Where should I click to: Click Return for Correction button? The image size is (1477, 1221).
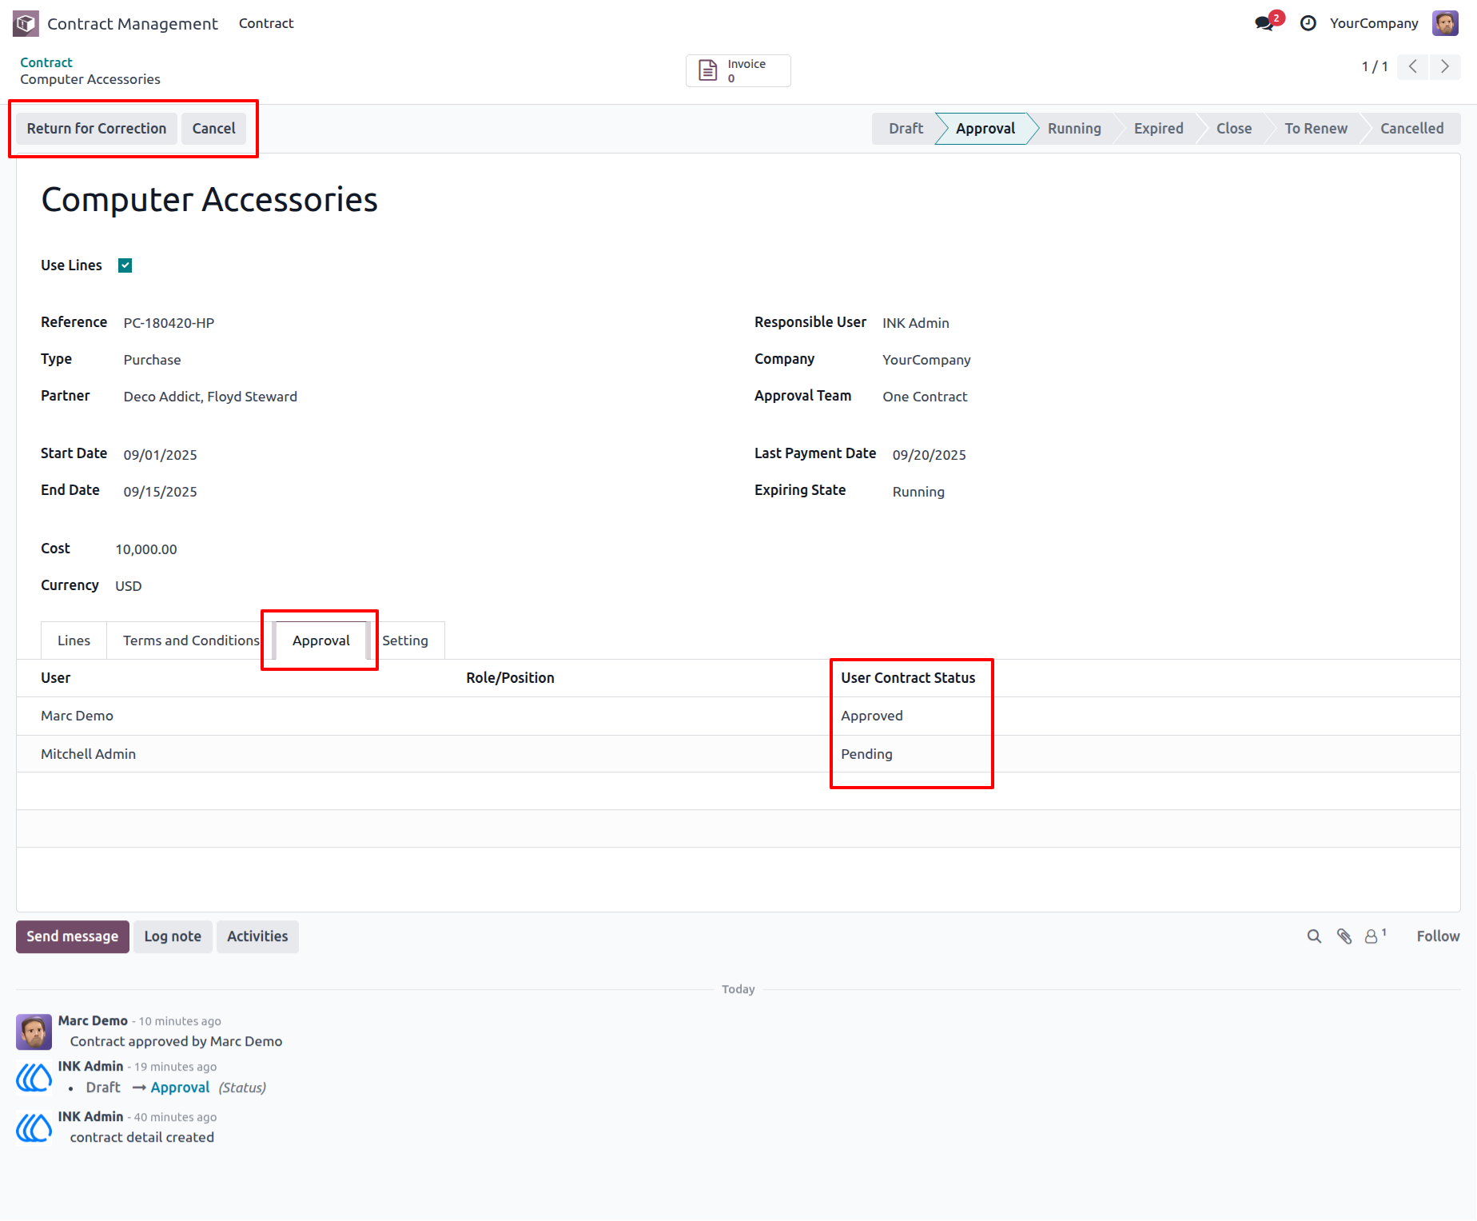pos(97,129)
